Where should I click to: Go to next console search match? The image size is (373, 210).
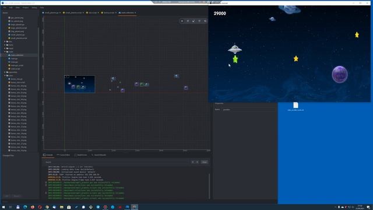pyautogui.click(x=197, y=162)
